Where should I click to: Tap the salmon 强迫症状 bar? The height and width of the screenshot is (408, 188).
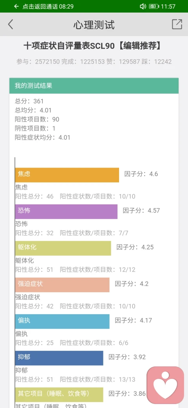(62, 285)
